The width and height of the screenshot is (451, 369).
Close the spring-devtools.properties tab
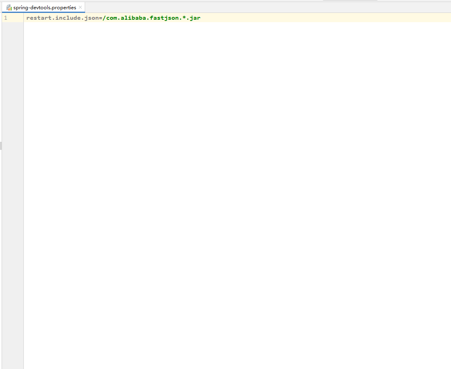coord(80,7)
